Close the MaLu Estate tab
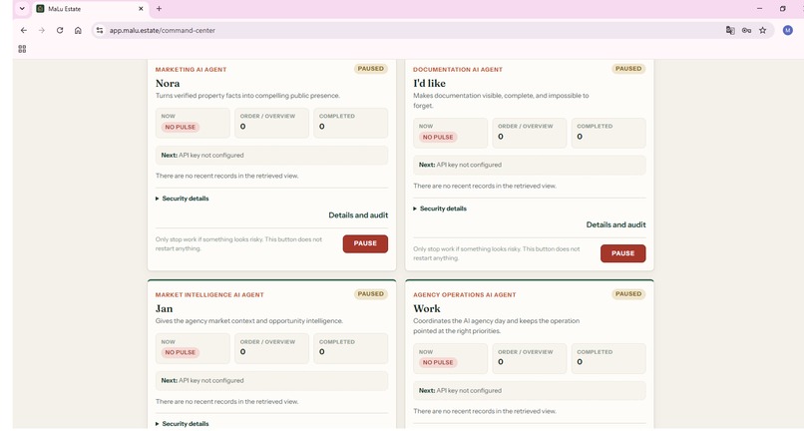 click(x=141, y=9)
